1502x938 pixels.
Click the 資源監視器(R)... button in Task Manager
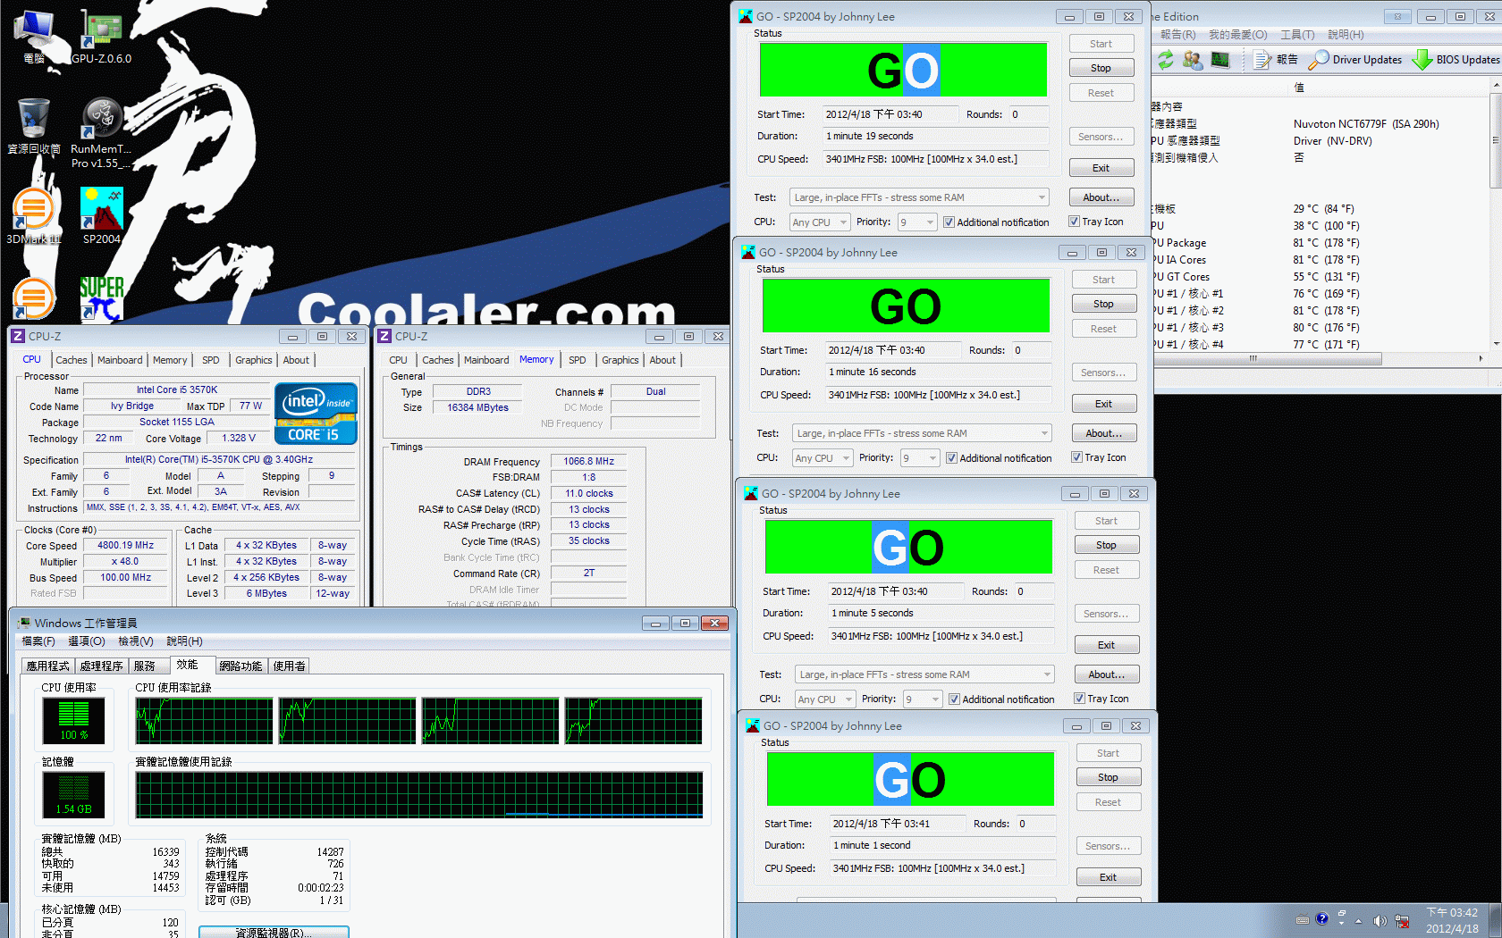click(x=274, y=932)
